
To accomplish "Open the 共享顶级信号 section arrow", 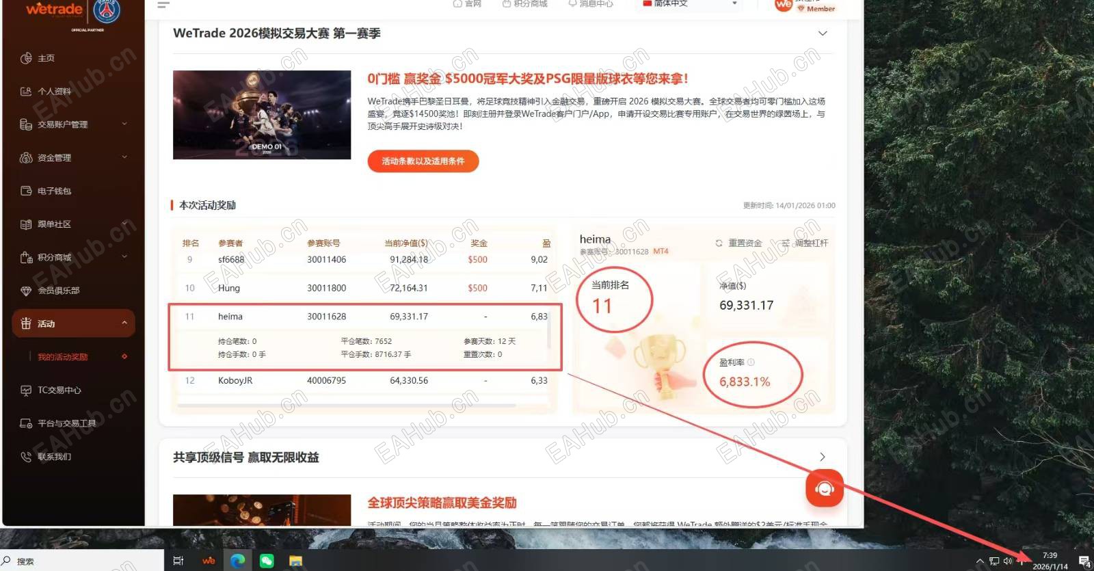I will pyautogui.click(x=823, y=457).
